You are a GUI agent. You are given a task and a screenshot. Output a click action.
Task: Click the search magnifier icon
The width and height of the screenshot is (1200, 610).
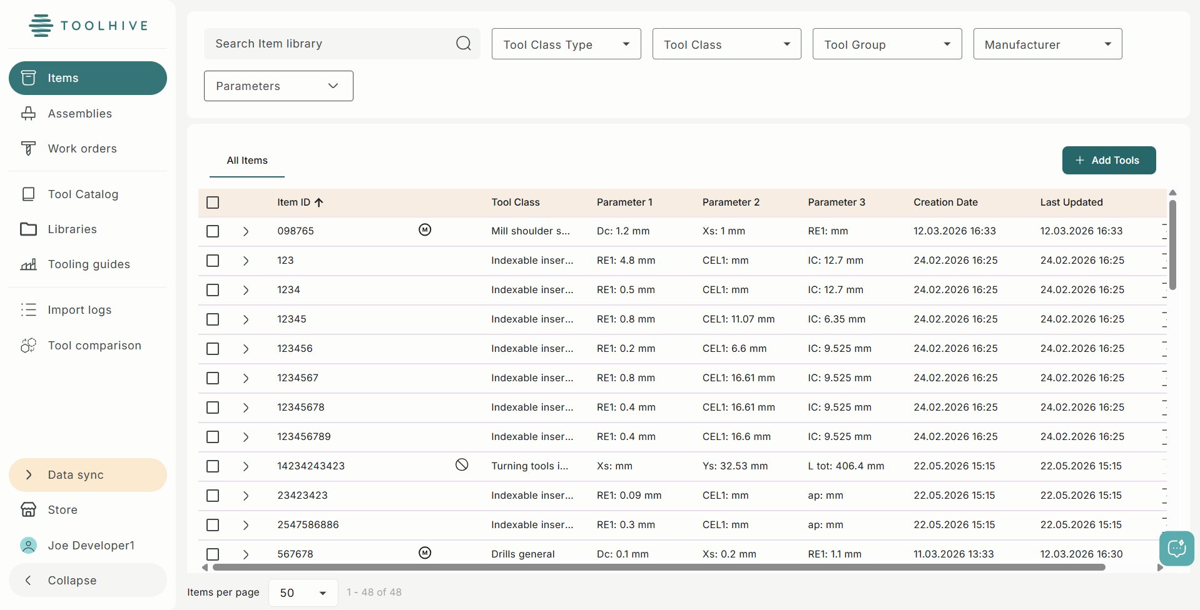click(464, 44)
